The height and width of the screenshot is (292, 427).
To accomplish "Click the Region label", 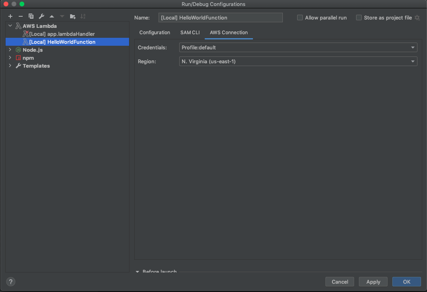I will click(147, 61).
